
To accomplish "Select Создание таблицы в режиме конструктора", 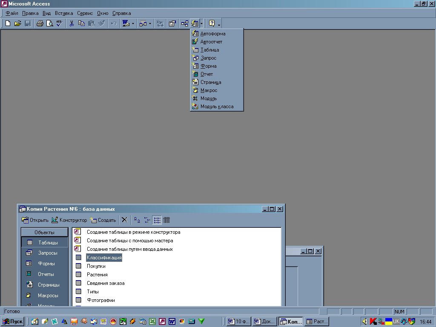I will click(x=133, y=232).
